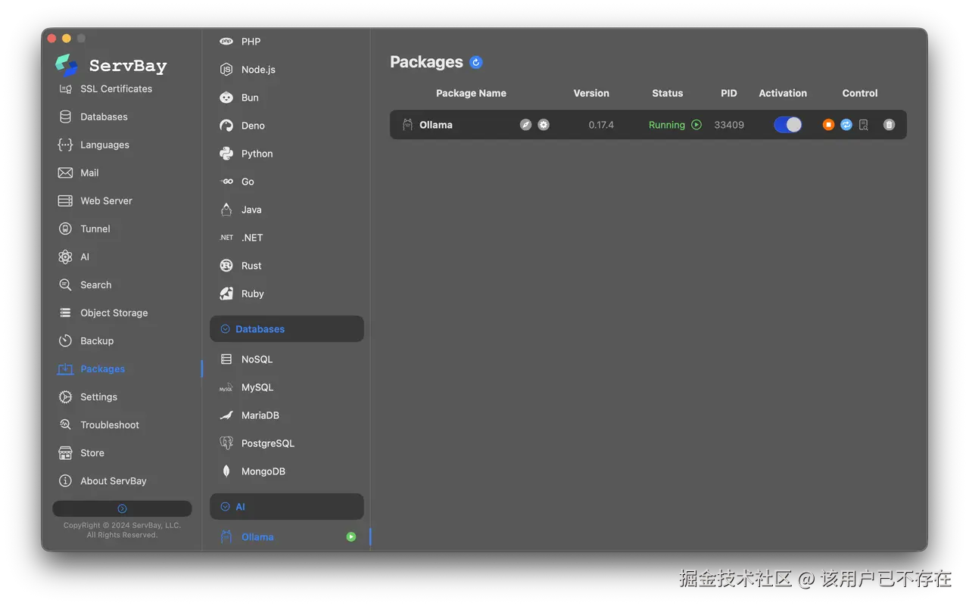The height and width of the screenshot is (606, 969).
Task: Click green running indicator next to Ollama list item
Action: click(x=351, y=537)
